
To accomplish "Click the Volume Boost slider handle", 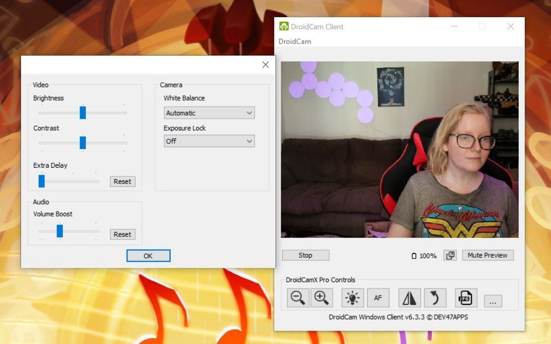I will [60, 231].
